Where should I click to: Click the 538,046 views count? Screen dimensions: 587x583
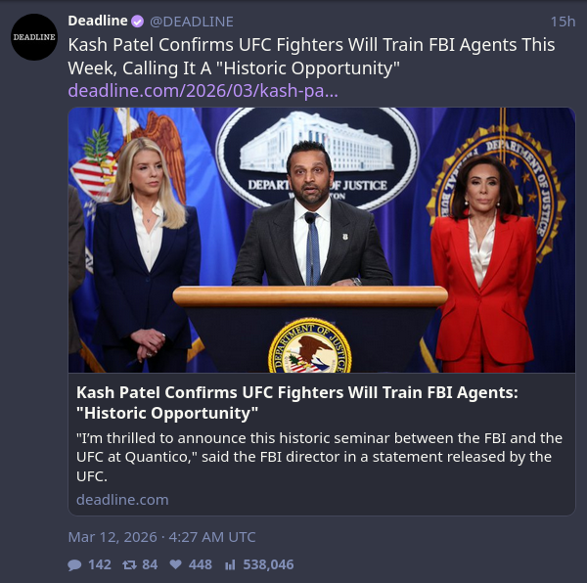(268, 564)
